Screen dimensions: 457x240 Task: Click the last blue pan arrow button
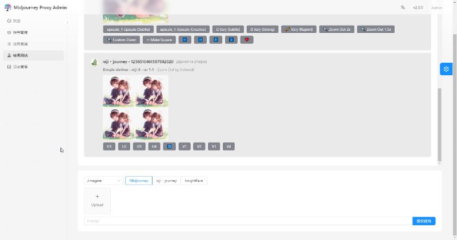[x=231, y=40]
